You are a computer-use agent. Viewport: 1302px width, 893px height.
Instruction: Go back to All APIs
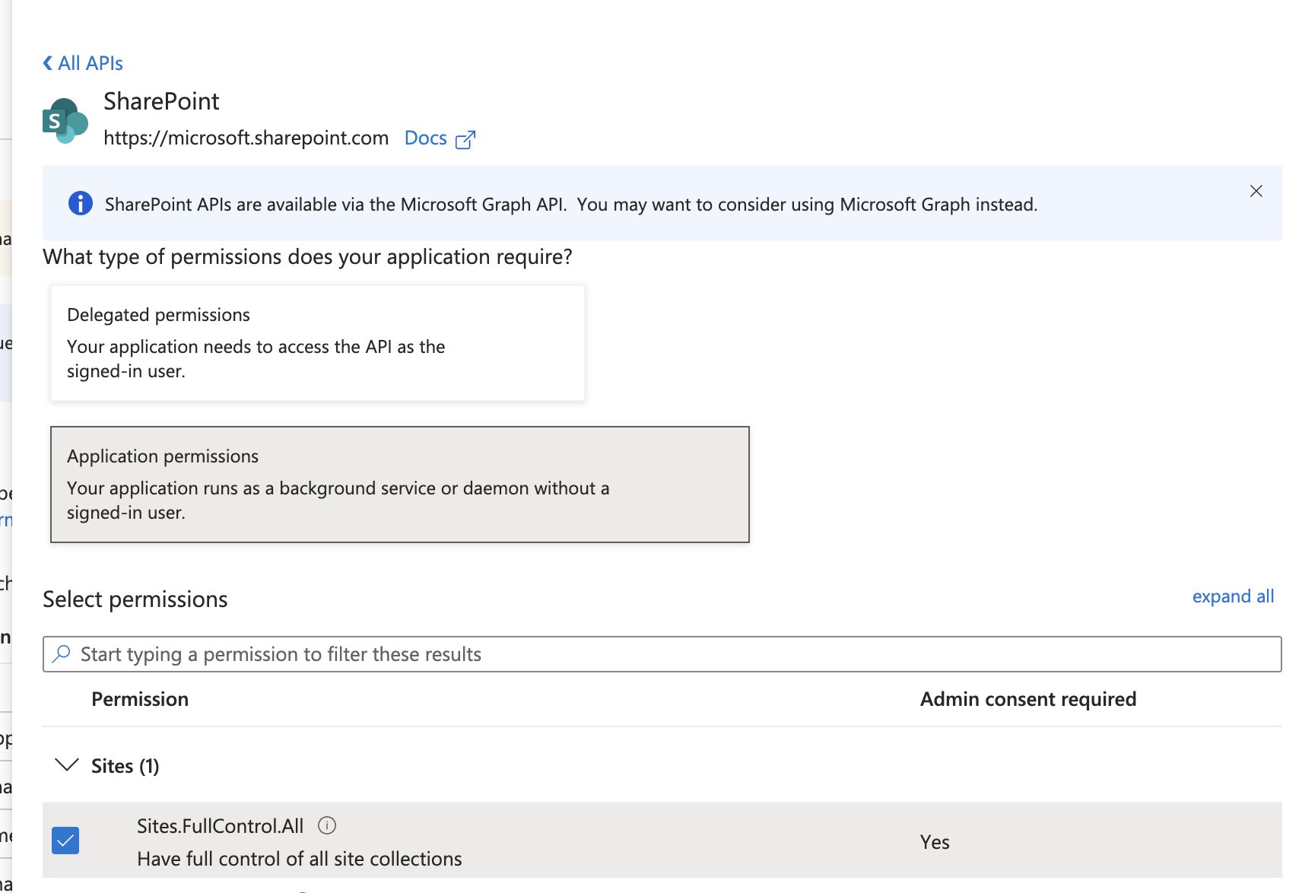[x=83, y=63]
